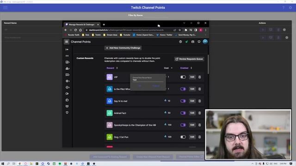The width and height of the screenshot is (296, 166).
Task: Open the sidebar camera icon
Action: click(67, 94)
